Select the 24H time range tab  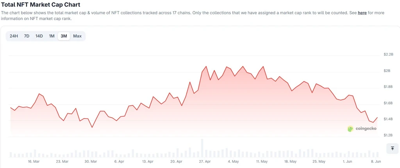pos(14,36)
